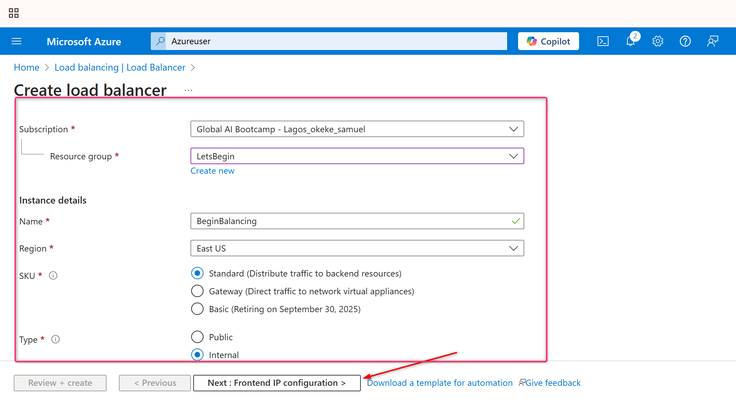Go to Home breadcrumb
Image resolution: width=736 pixels, height=405 pixels.
pos(27,67)
